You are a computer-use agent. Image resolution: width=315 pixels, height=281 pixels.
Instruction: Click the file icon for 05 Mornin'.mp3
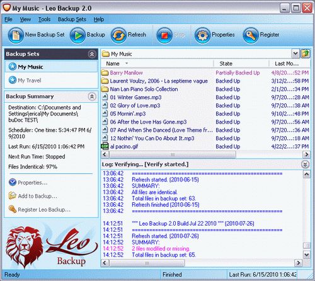coord(105,113)
